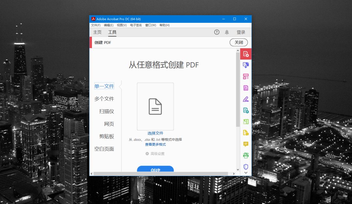Open the Combine Files tool icon
Viewport: 352px width, 204px height.
point(246,65)
